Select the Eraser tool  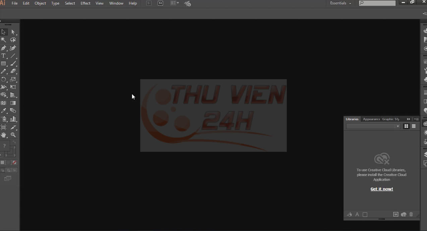coord(13,71)
